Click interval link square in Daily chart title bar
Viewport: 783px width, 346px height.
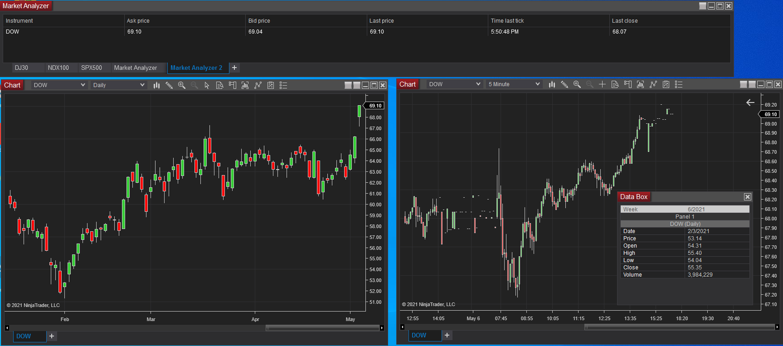pyautogui.click(x=357, y=85)
